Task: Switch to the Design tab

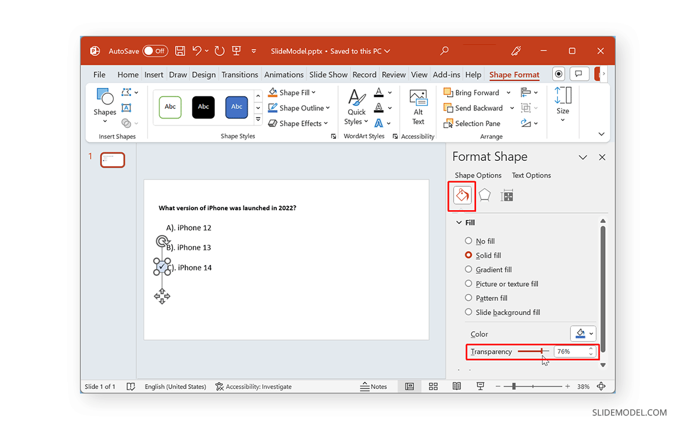Action: click(204, 75)
